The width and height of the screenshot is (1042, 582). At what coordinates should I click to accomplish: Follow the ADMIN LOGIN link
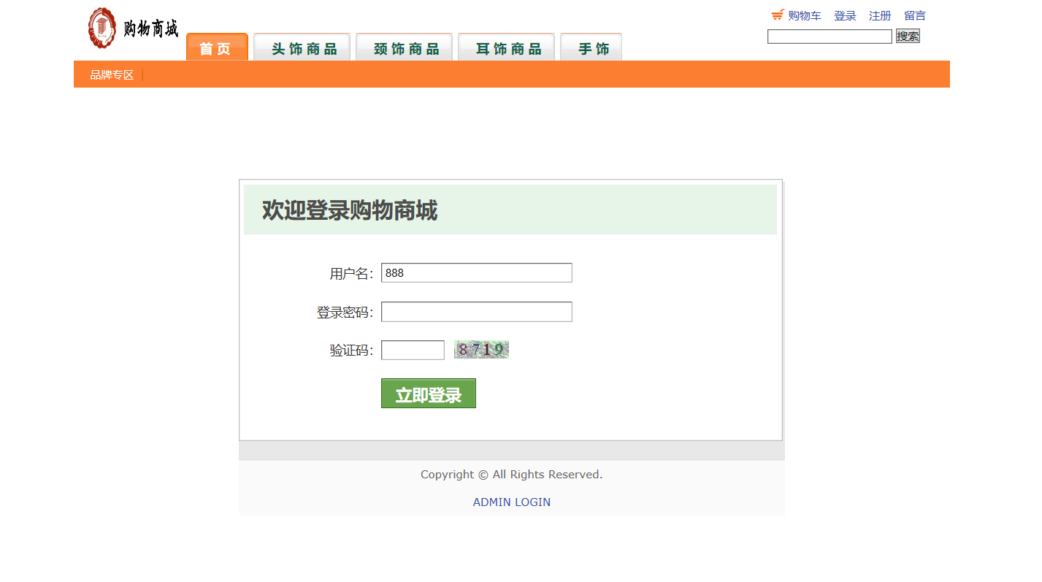(x=511, y=502)
